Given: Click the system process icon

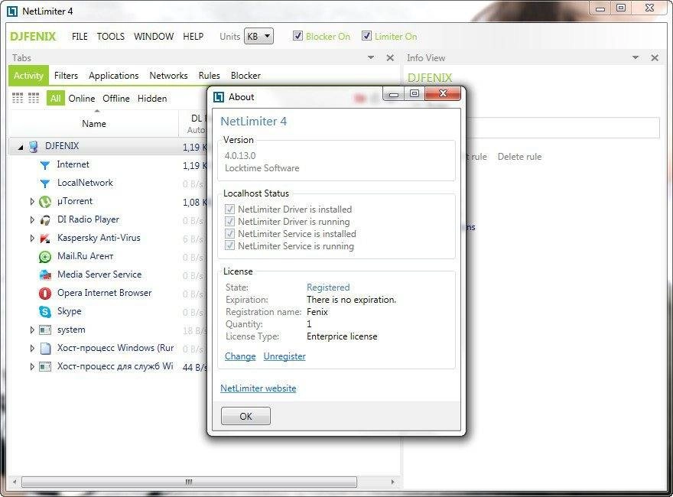Looking at the screenshot, I should click(x=44, y=330).
